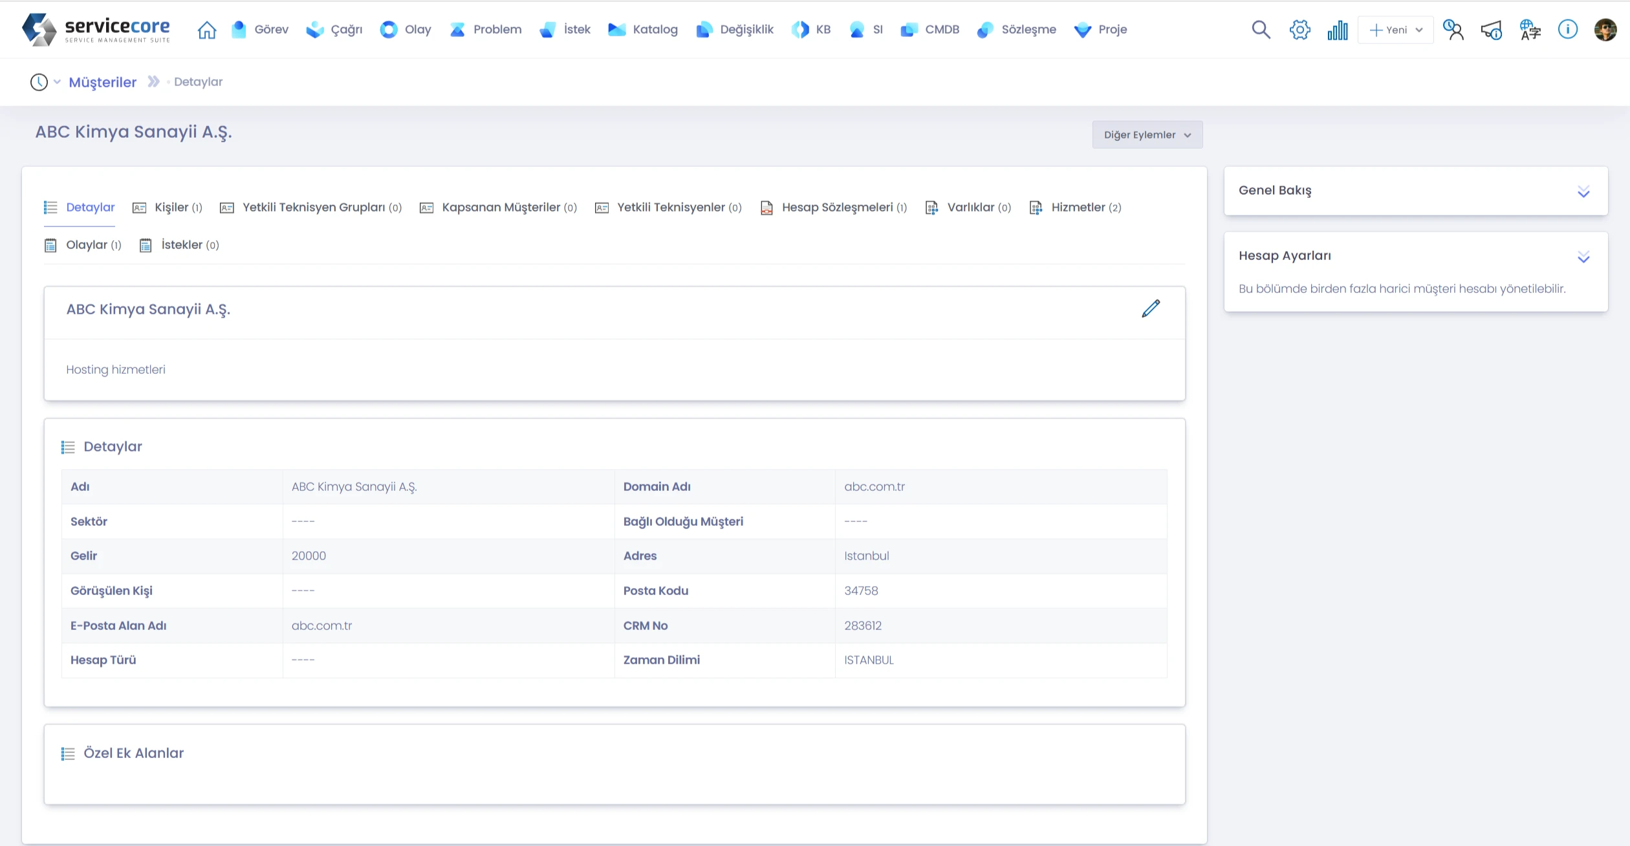
Task: Open the Sözleşme module
Action: coord(1016,30)
